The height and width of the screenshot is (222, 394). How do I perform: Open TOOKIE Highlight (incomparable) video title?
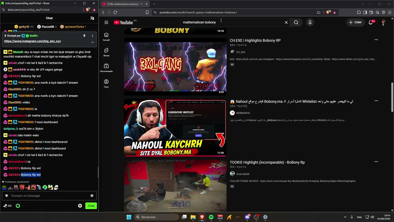267,162
